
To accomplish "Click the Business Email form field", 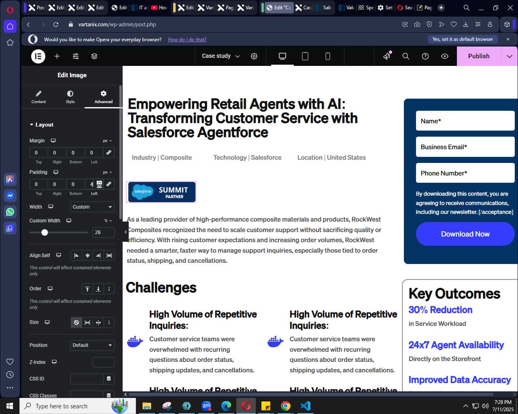I will [465, 147].
